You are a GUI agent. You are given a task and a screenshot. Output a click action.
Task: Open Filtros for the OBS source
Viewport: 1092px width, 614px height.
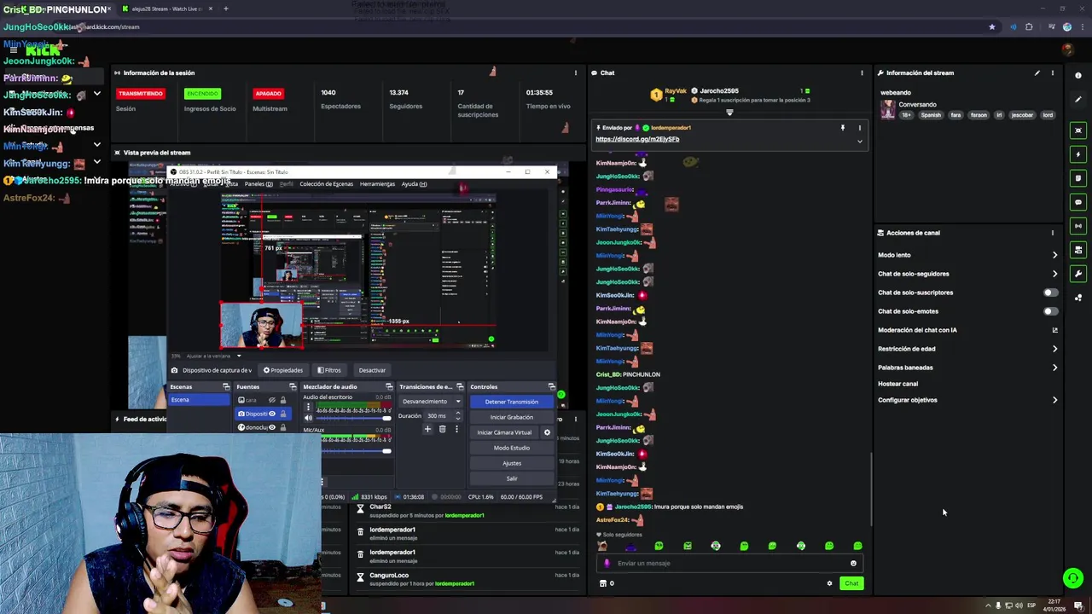point(329,370)
